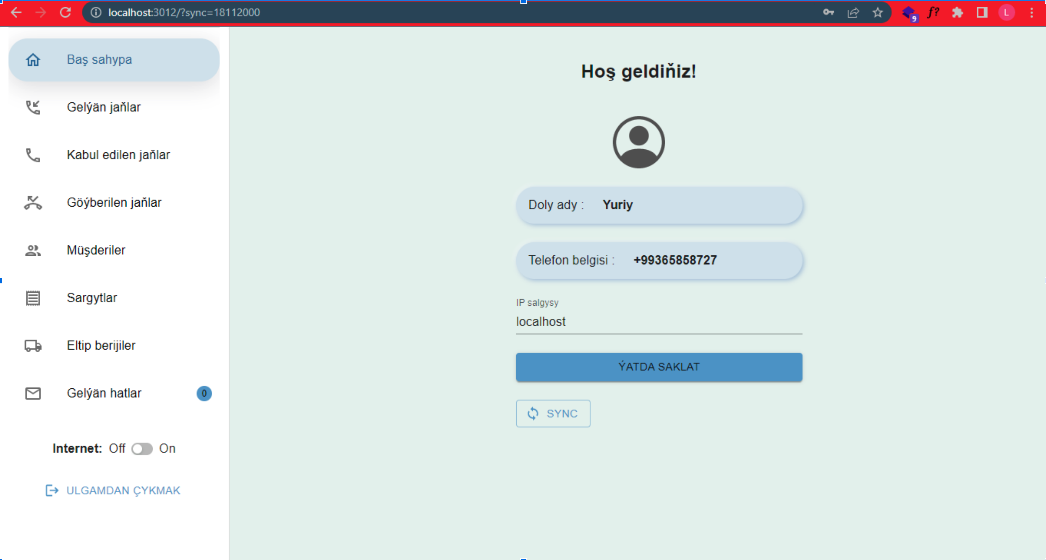Select the Gelýän hatlar envelope icon

33,393
